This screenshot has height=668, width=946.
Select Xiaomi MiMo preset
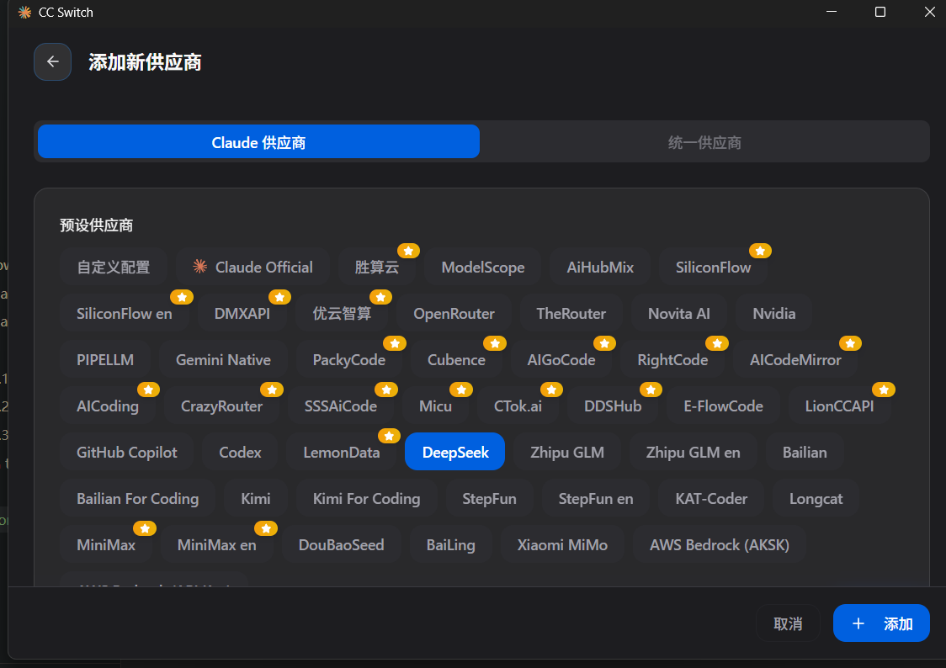click(561, 545)
